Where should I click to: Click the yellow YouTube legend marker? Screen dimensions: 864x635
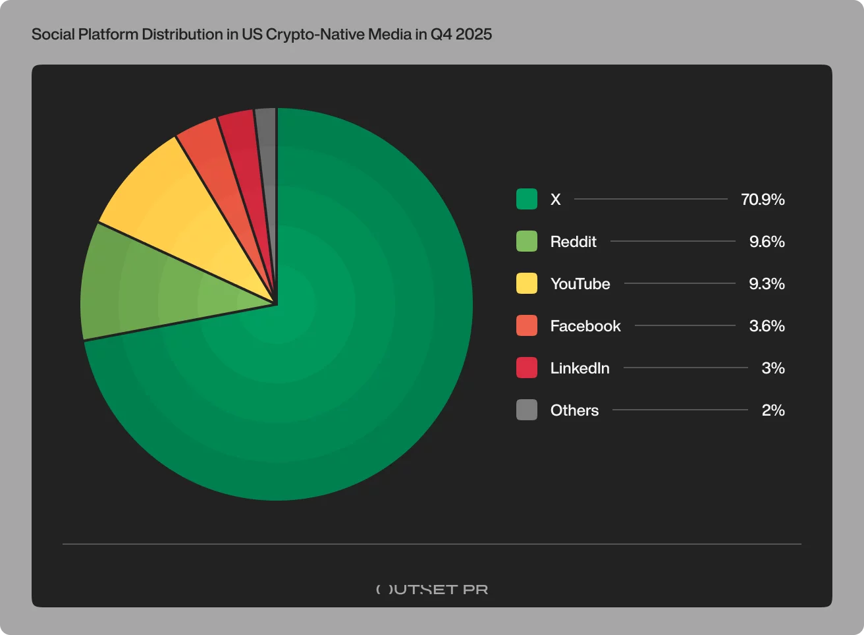(526, 283)
